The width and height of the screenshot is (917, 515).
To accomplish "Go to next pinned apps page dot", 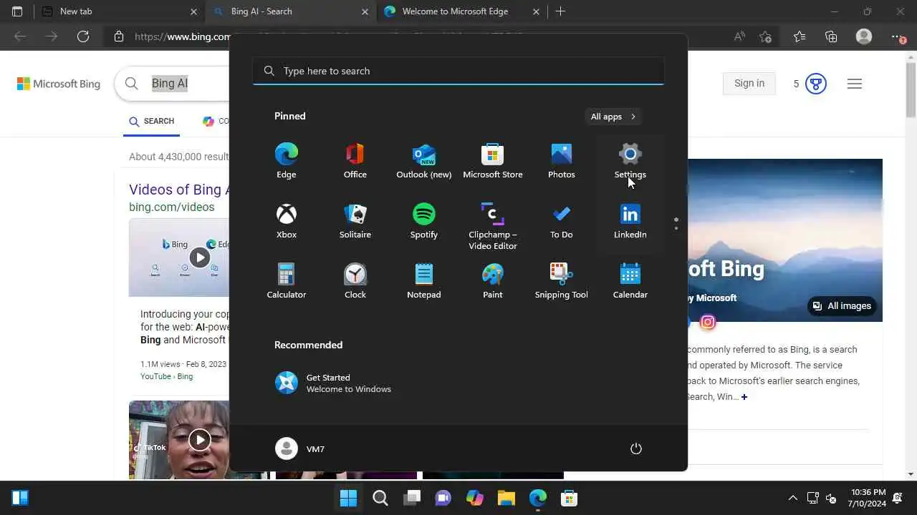I will coord(676,228).
